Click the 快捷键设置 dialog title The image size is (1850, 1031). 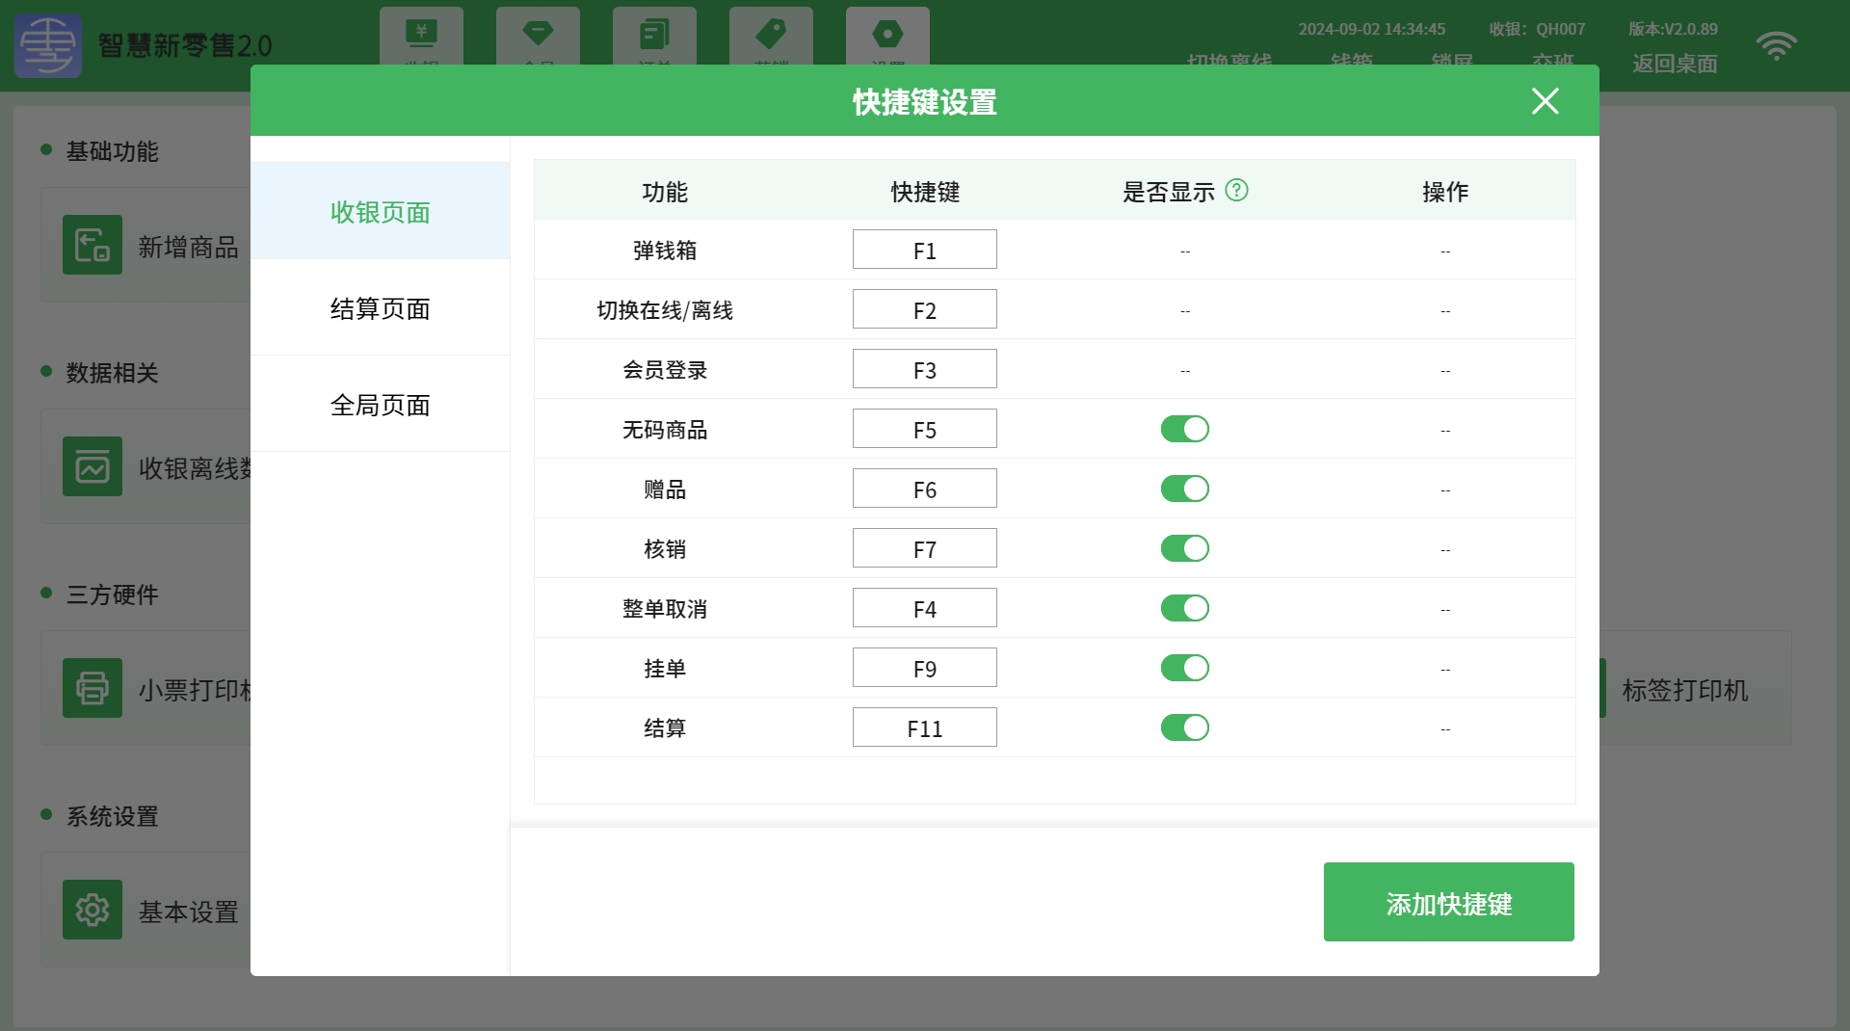[x=925, y=101]
